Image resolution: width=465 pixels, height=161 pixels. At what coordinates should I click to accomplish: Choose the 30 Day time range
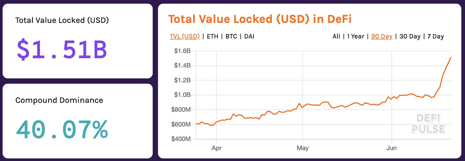pos(410,36)
